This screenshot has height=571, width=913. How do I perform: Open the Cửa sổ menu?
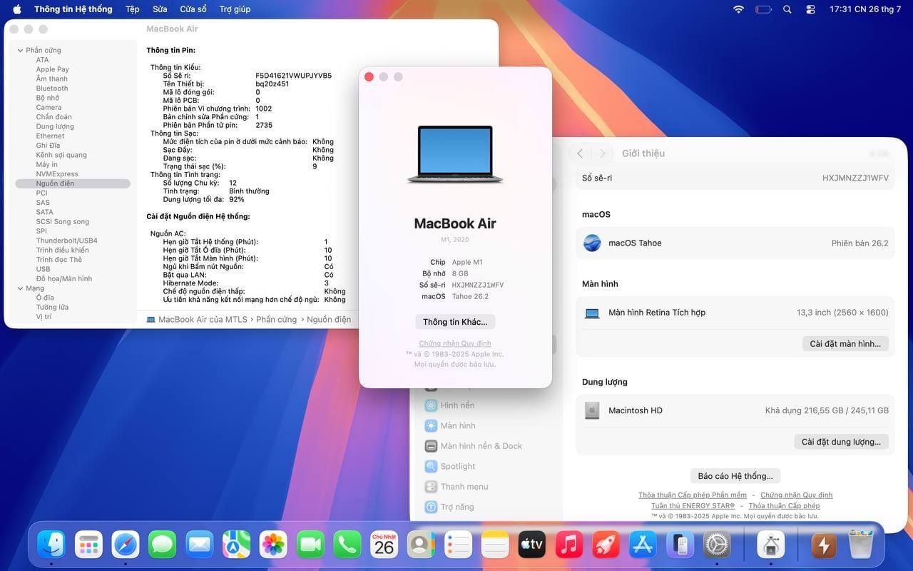click(193, 9)
